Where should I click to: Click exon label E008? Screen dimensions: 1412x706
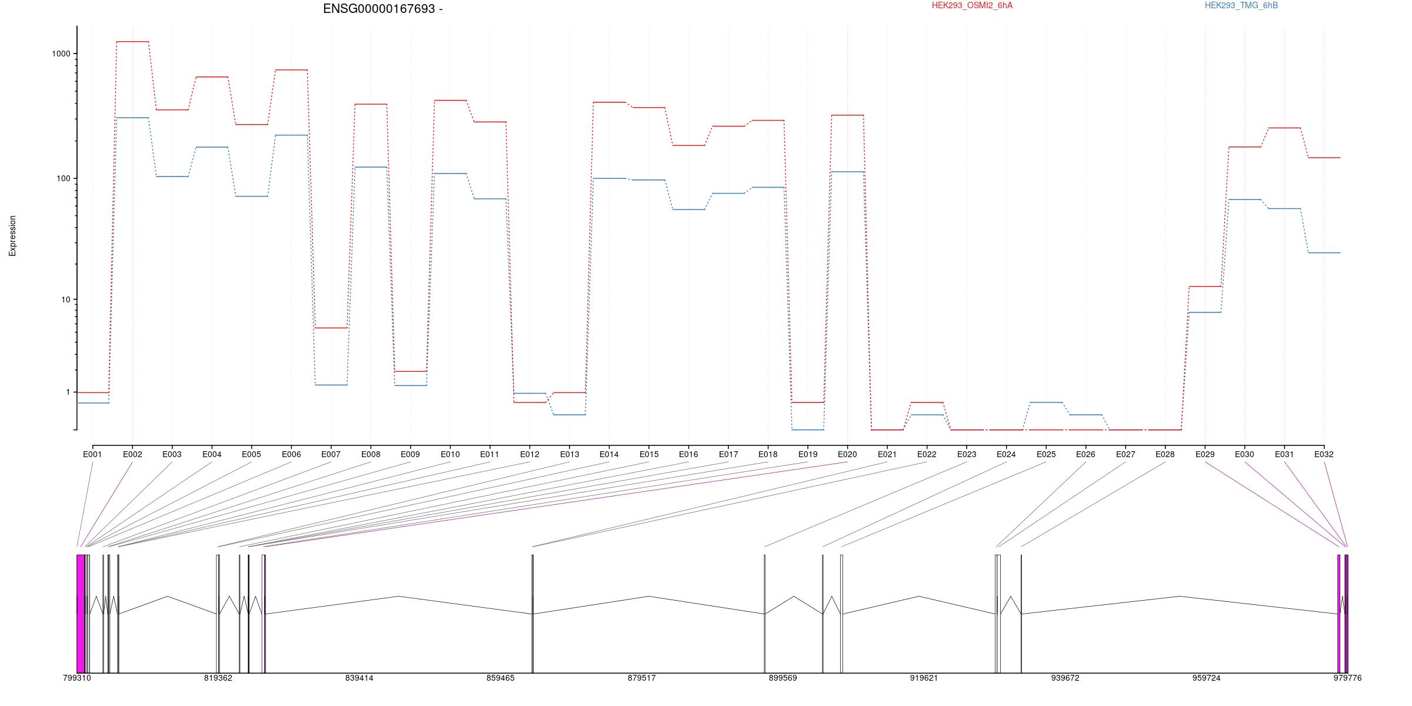371,454
